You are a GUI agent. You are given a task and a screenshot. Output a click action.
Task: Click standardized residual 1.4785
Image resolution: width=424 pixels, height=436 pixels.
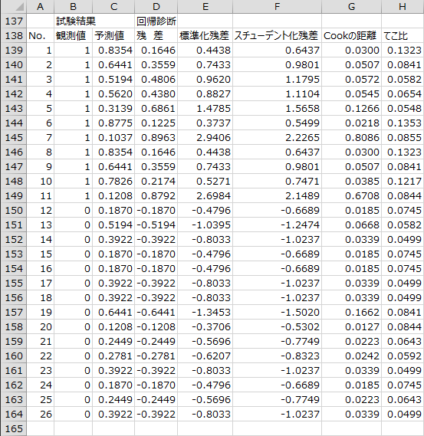tap(205, 108)
